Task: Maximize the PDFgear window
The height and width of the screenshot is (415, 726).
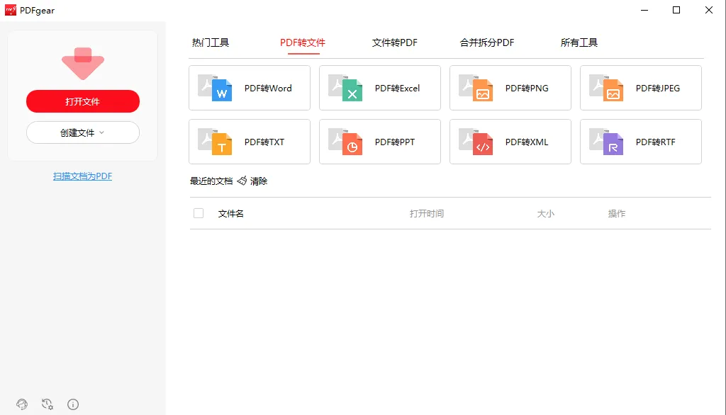Action: pos(676,10)
